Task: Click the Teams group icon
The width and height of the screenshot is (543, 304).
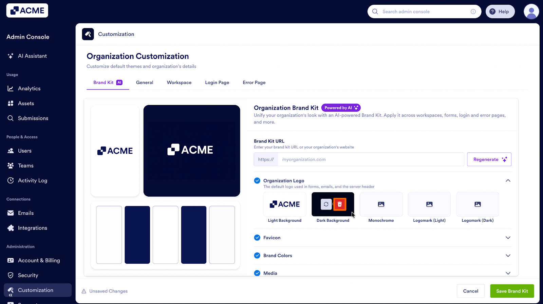Action: click(11, 166)
